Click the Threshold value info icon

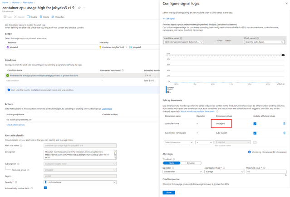tap(264, 168)
